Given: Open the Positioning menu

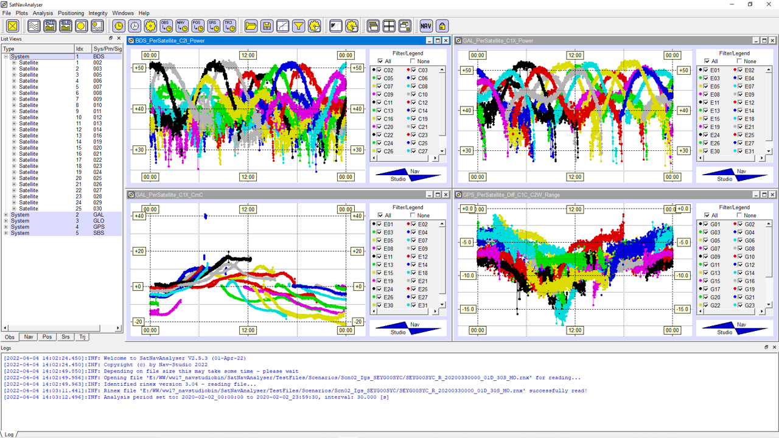Looking at the screenshot, I should 71,13.
